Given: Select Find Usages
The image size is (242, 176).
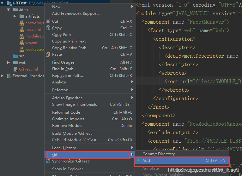Looking at the screenshot, I should [90, 62].
